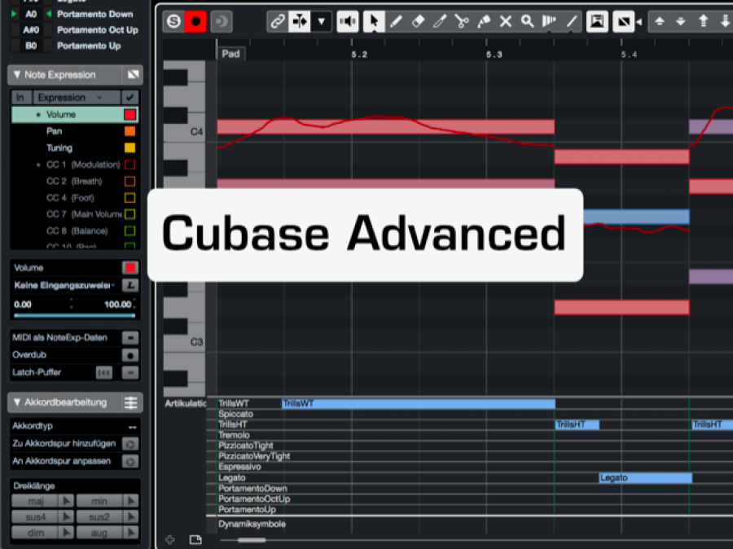The image size is (733, 549).
Task: Select the Line tool
Action: (571, 21)
